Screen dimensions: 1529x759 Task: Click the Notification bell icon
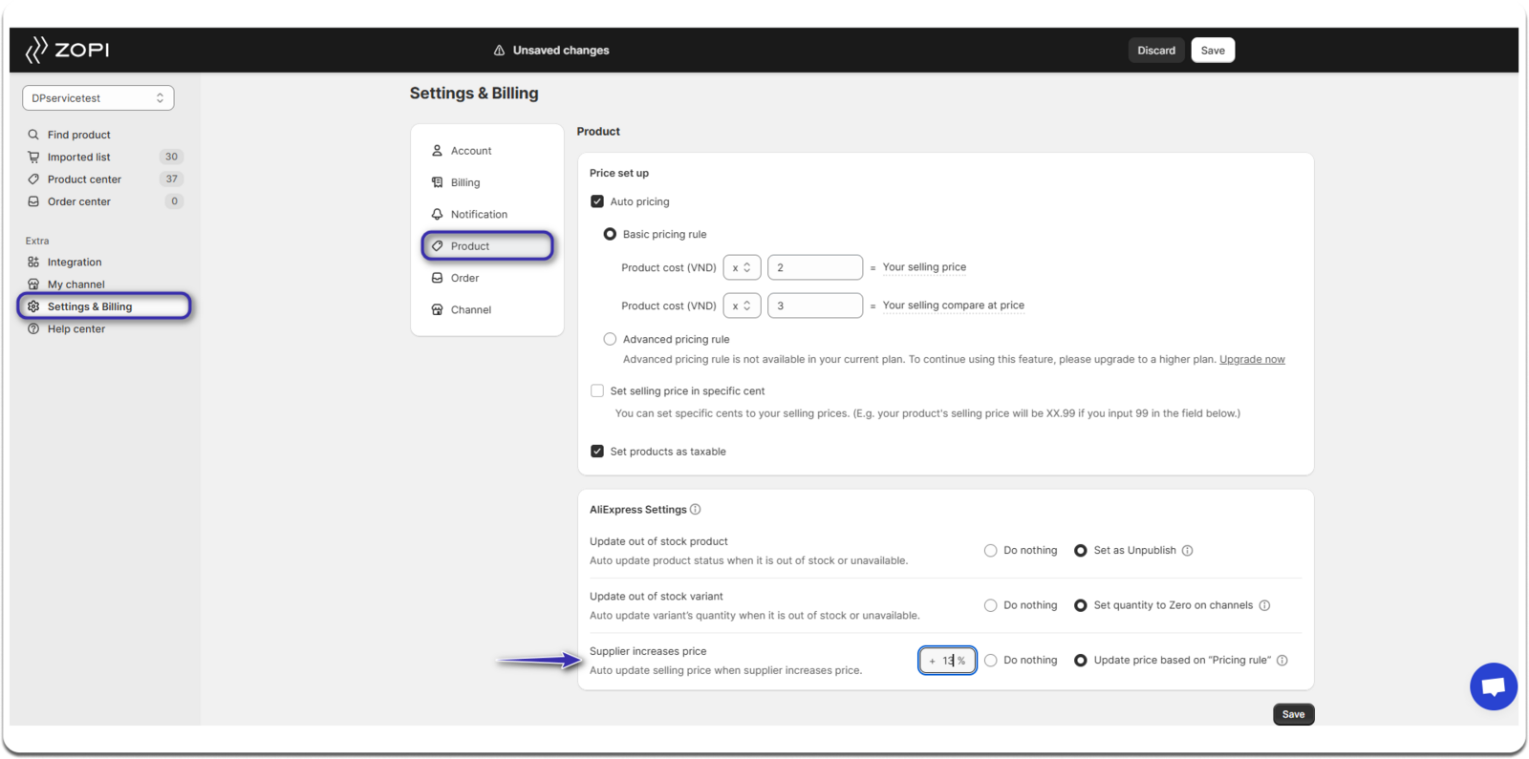tap(437, 214)
